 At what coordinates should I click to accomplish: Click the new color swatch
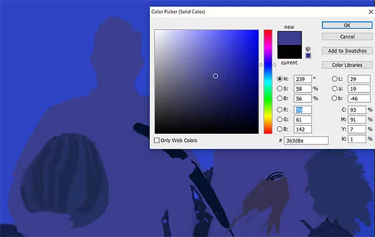pos(289,38)
